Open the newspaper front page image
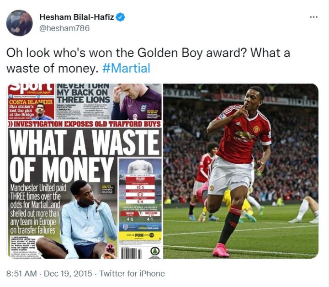Image resolution: width=329 pixels, height=287 pixels. pos(85,171)
